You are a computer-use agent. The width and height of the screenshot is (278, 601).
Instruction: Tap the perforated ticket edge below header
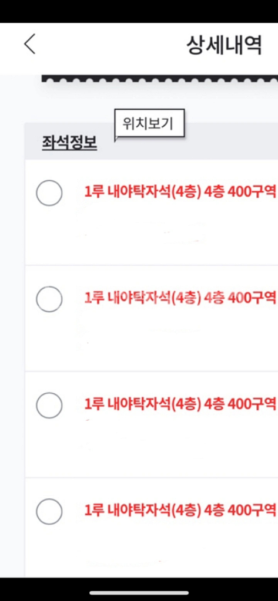point(160,79)
